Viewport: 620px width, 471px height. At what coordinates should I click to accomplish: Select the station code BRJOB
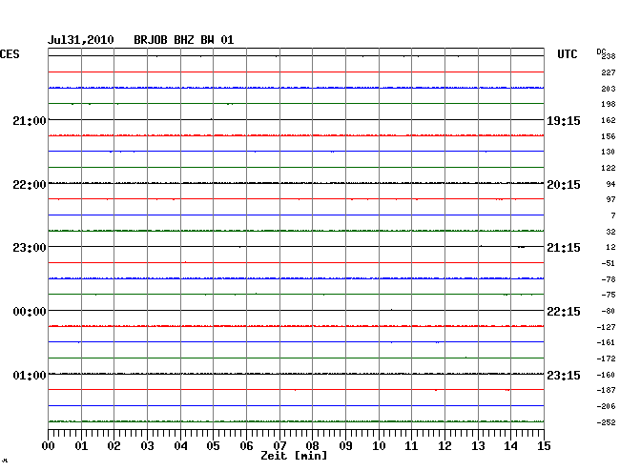(151, 40)
